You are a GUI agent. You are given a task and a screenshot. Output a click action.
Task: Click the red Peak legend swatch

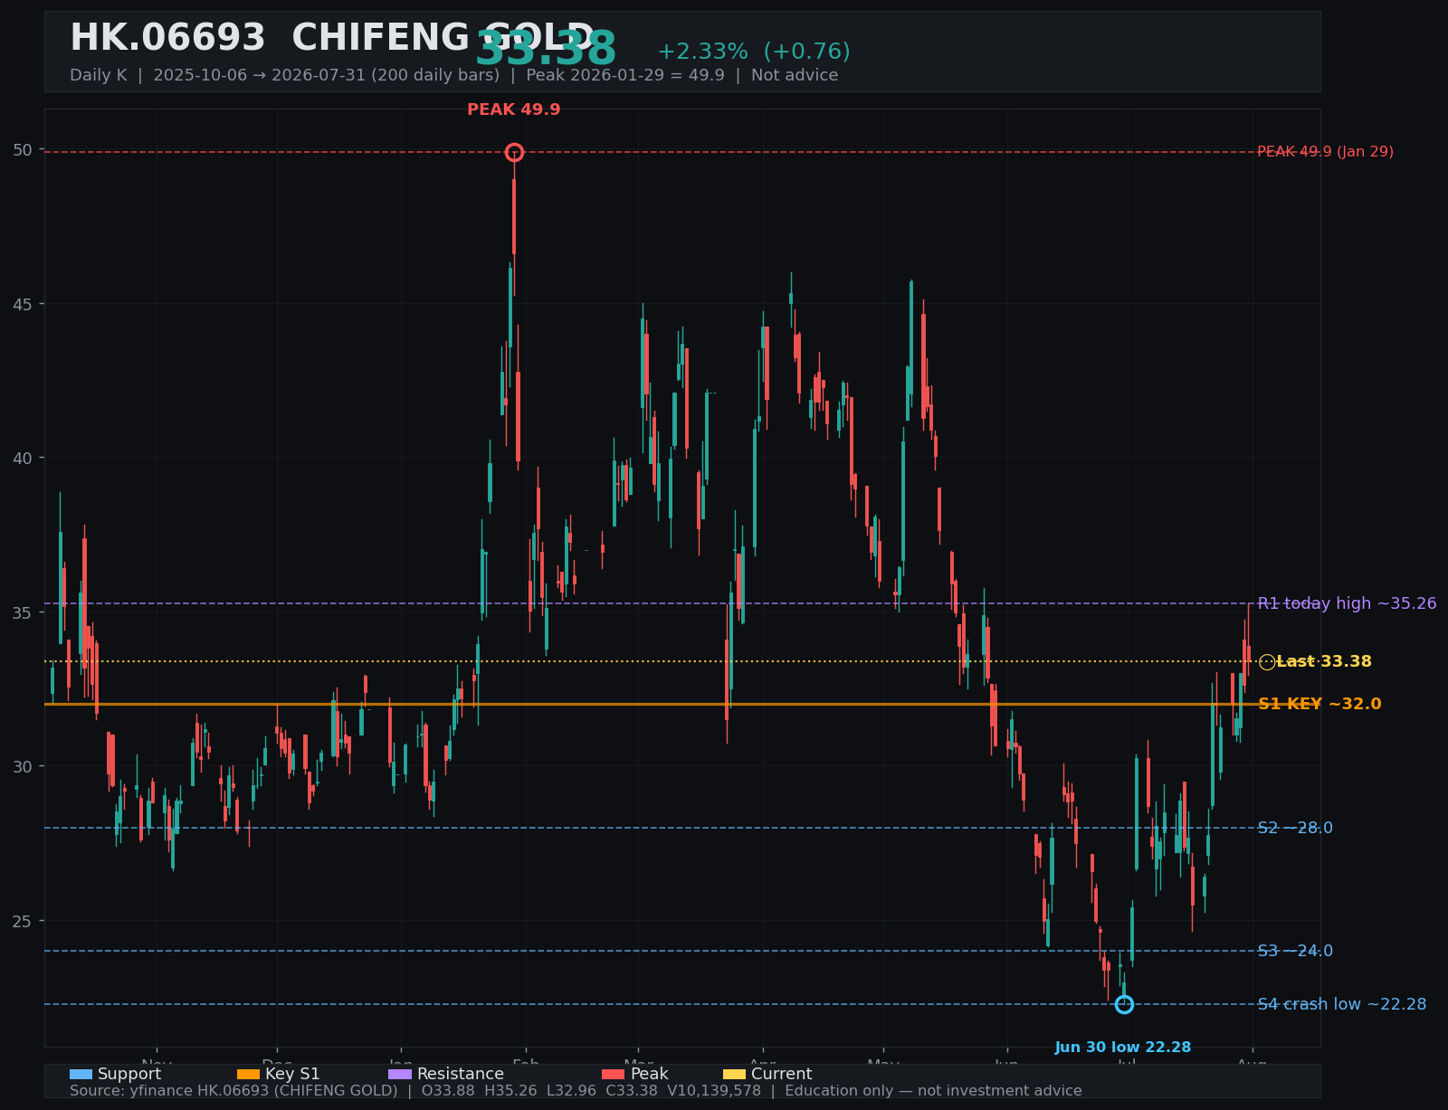point(614,1075)
